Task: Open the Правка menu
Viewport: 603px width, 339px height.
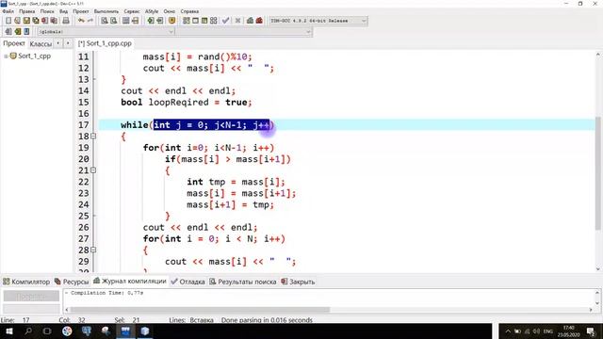Action: tap(27, 11)
